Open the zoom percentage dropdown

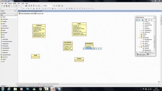click(x=52, y=6)
